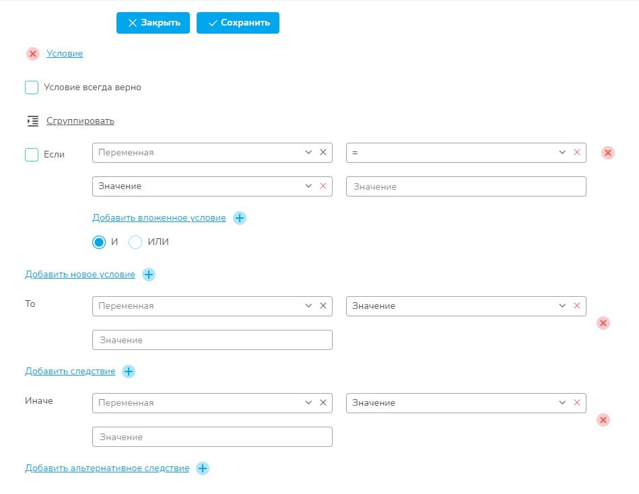Select the И radio option
The image size is (639, 494).
[x=99, y=242]
